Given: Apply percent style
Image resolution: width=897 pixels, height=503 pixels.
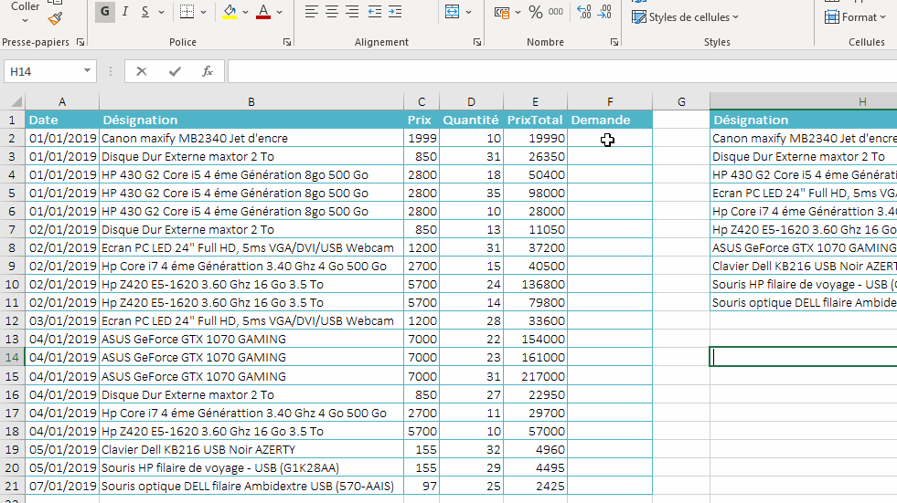Looking at the screenshot, I should click(x=536, y=12).
